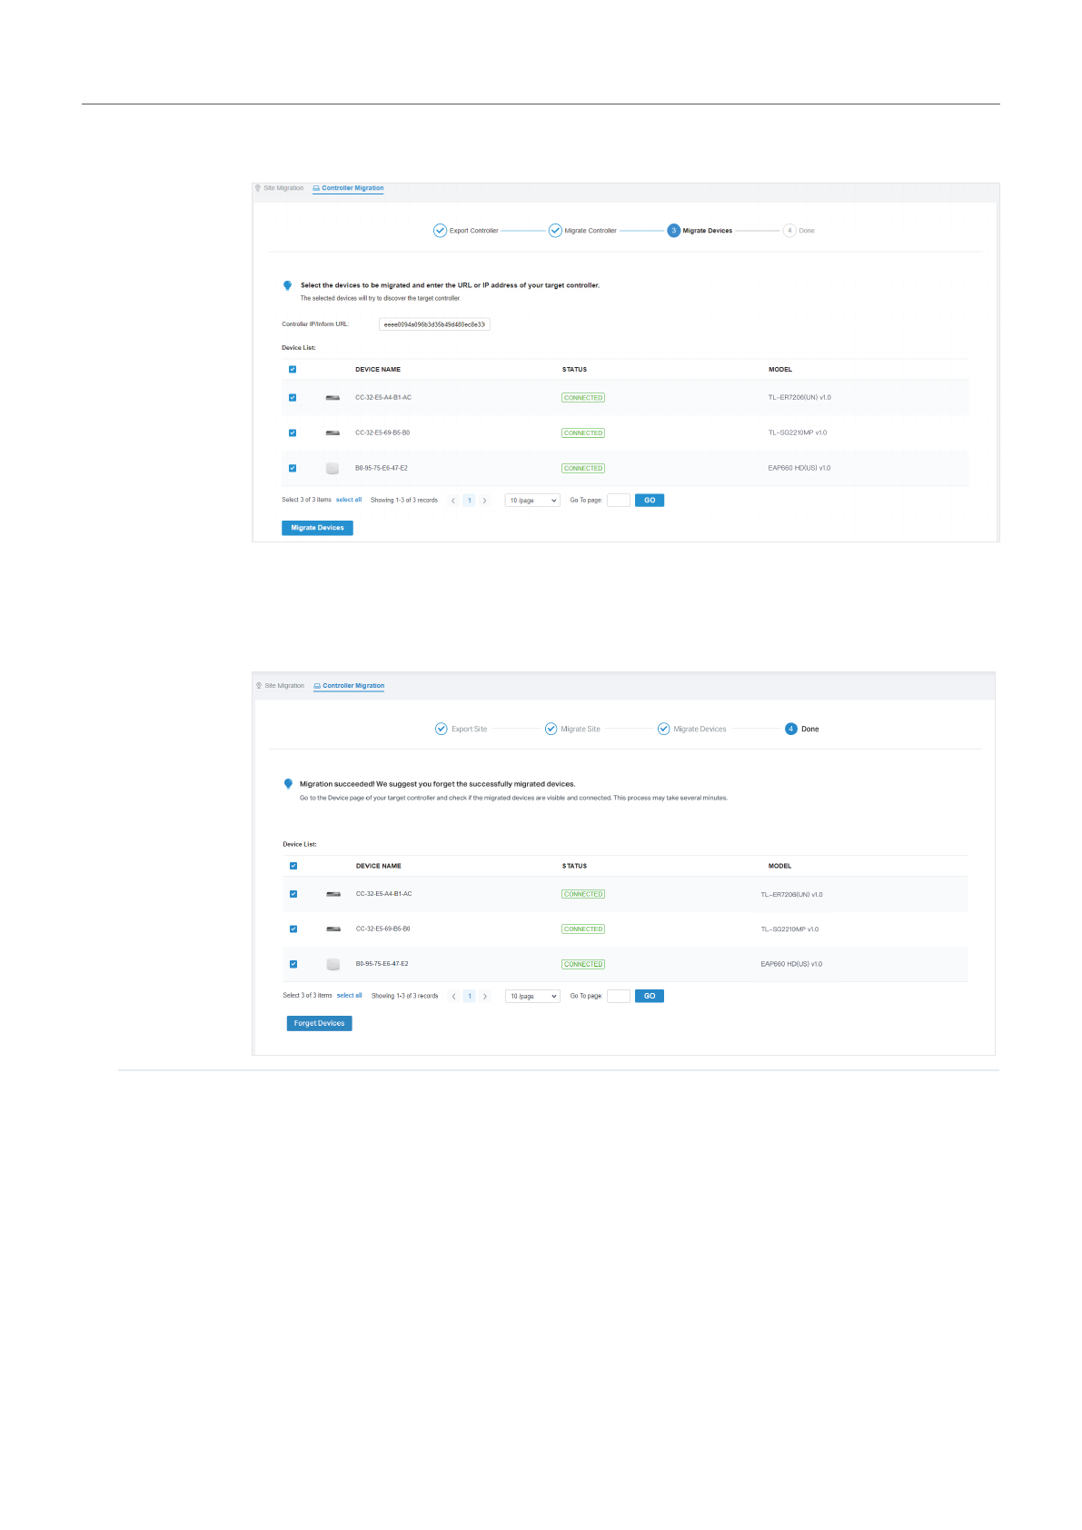Click the Migrate Controller step checkmark icon
The height and width of the screenshot is (1530, 1082).
pos(555,231)
